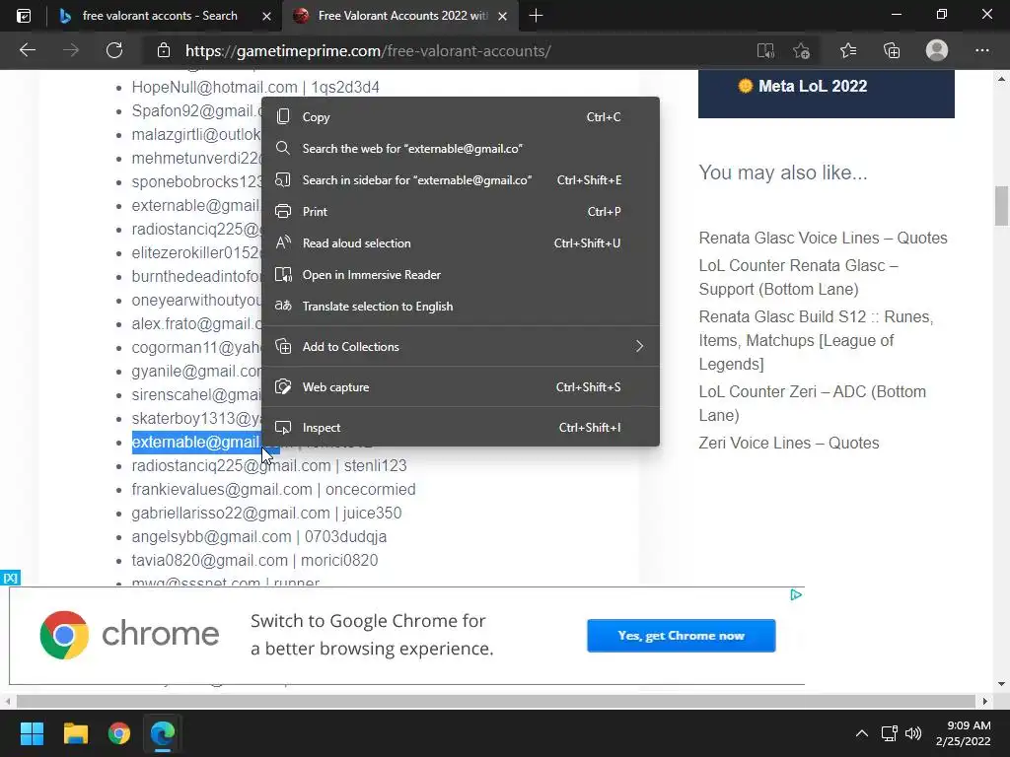Image resolution: width=1010 pixels, height=757 pixels.
Task: Open a new tab with plus button
Action: point(536,16)
